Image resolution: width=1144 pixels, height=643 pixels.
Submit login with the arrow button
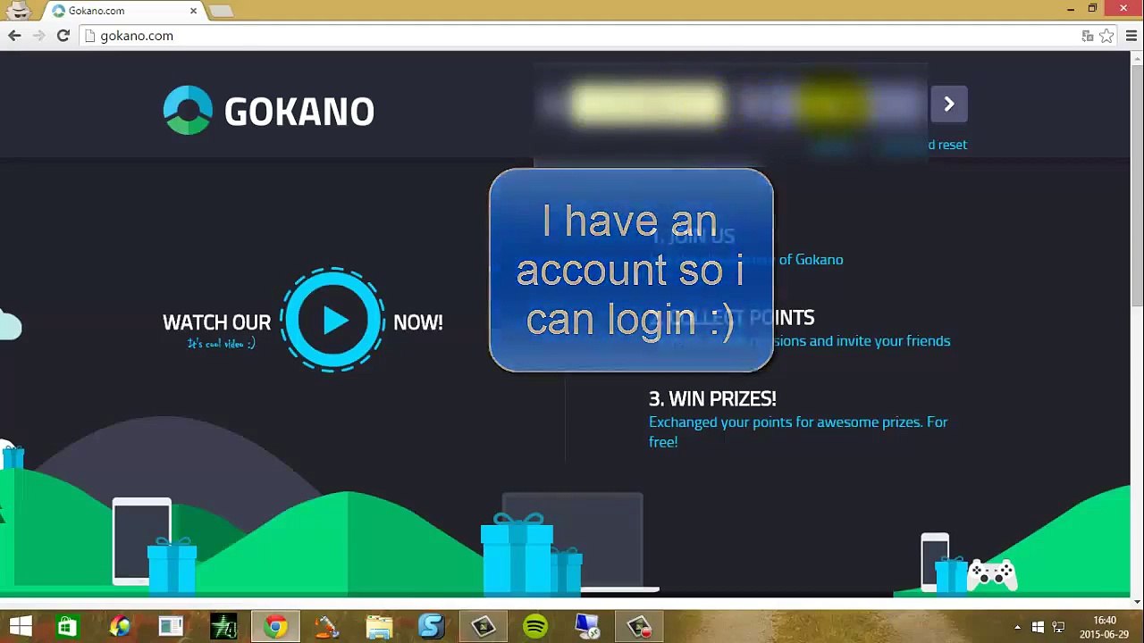pos(949,104)
